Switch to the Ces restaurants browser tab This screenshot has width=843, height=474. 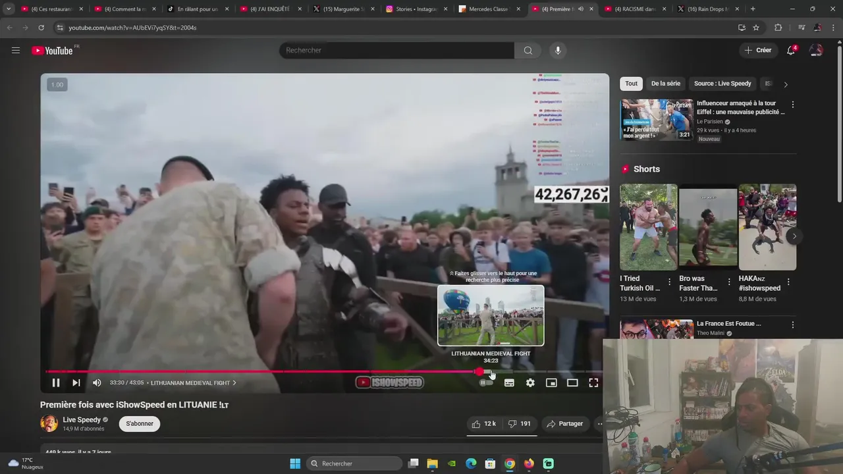pos(52,9)
